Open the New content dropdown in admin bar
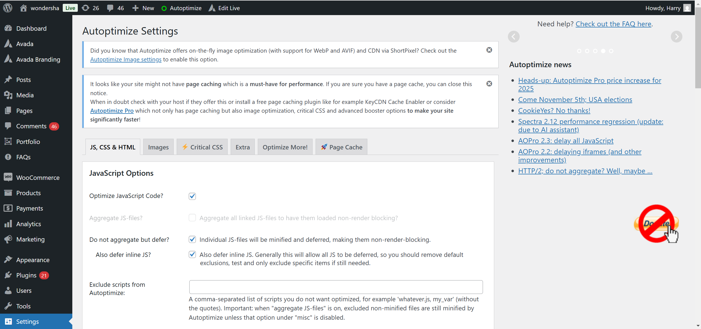 pos(143,8)
